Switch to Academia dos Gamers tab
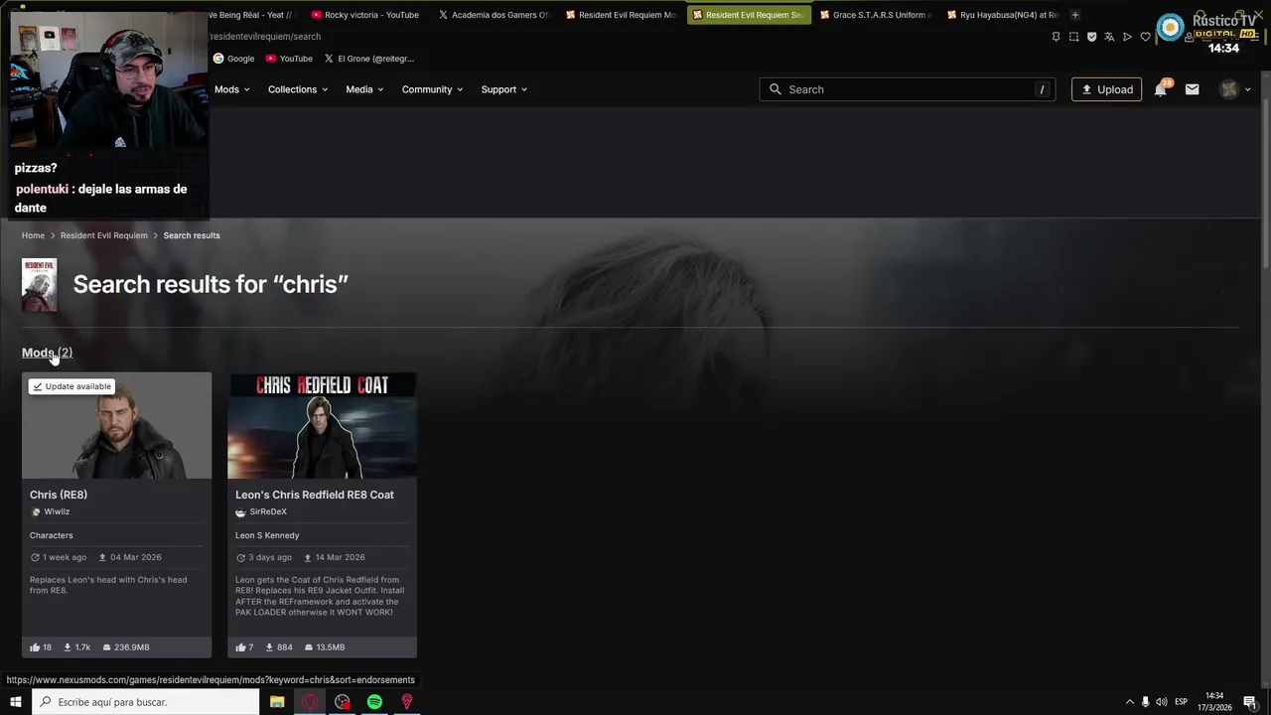Viewport: 1271px width, 715px height. coord(494,15)
